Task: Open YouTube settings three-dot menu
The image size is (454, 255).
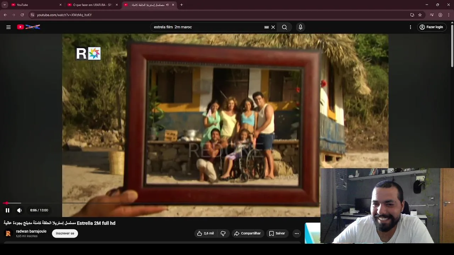Action: [410, 27]
